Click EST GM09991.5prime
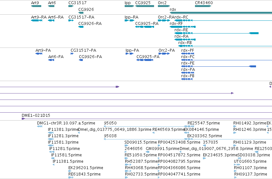The width and height of the screenshot is (272, 179). click(x=162, y=149)
